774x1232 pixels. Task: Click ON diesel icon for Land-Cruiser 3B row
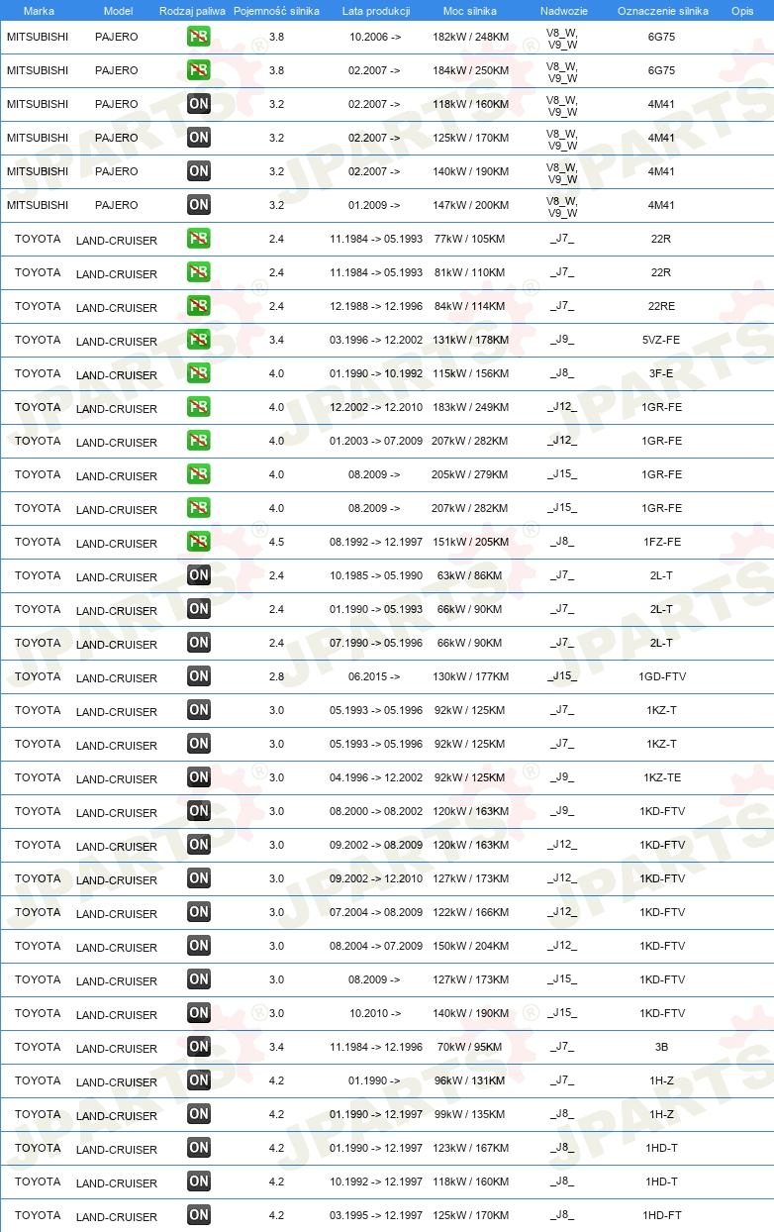199,1047
